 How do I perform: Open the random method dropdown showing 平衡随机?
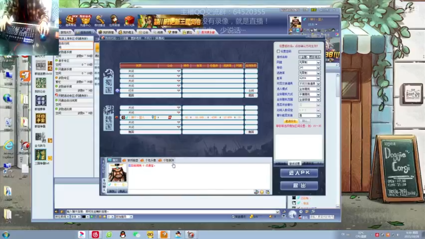coord(309,95)
